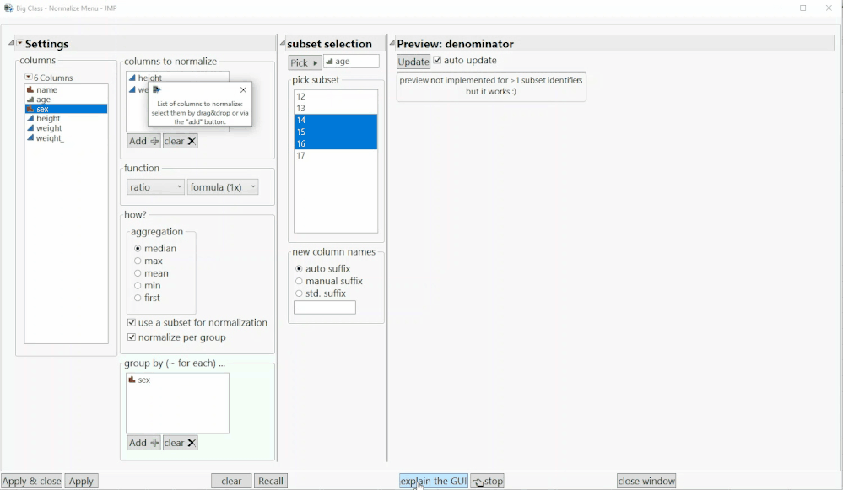843x490 pixels.
Task: Open the formula (1x) dropdown
Action: point(223,187)
